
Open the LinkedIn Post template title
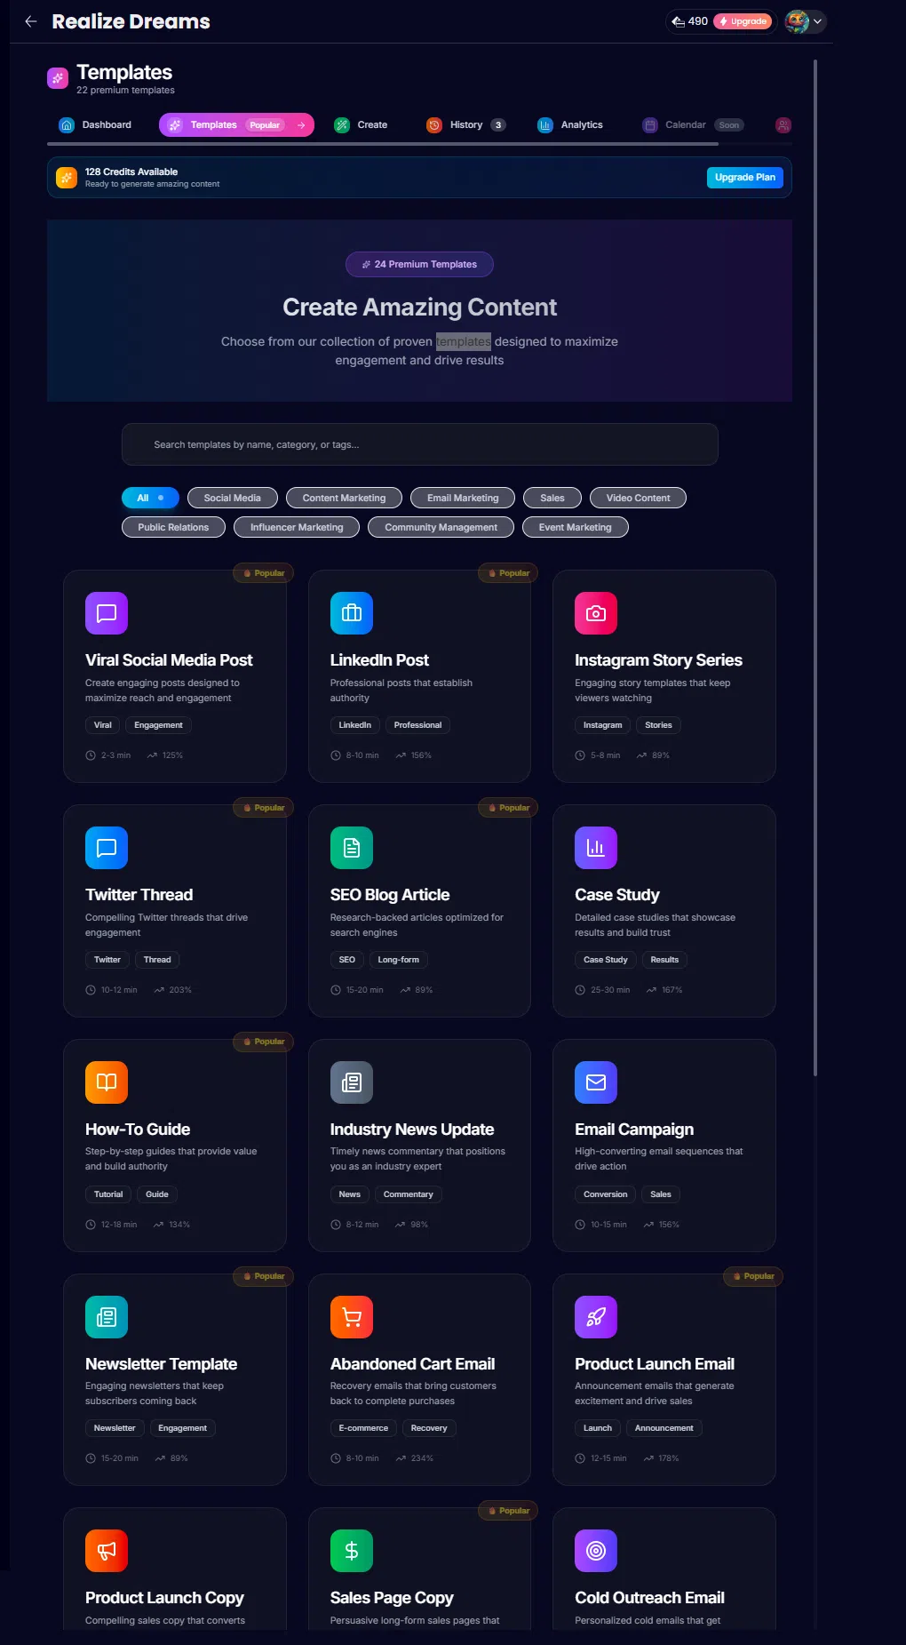click(379, 660)
